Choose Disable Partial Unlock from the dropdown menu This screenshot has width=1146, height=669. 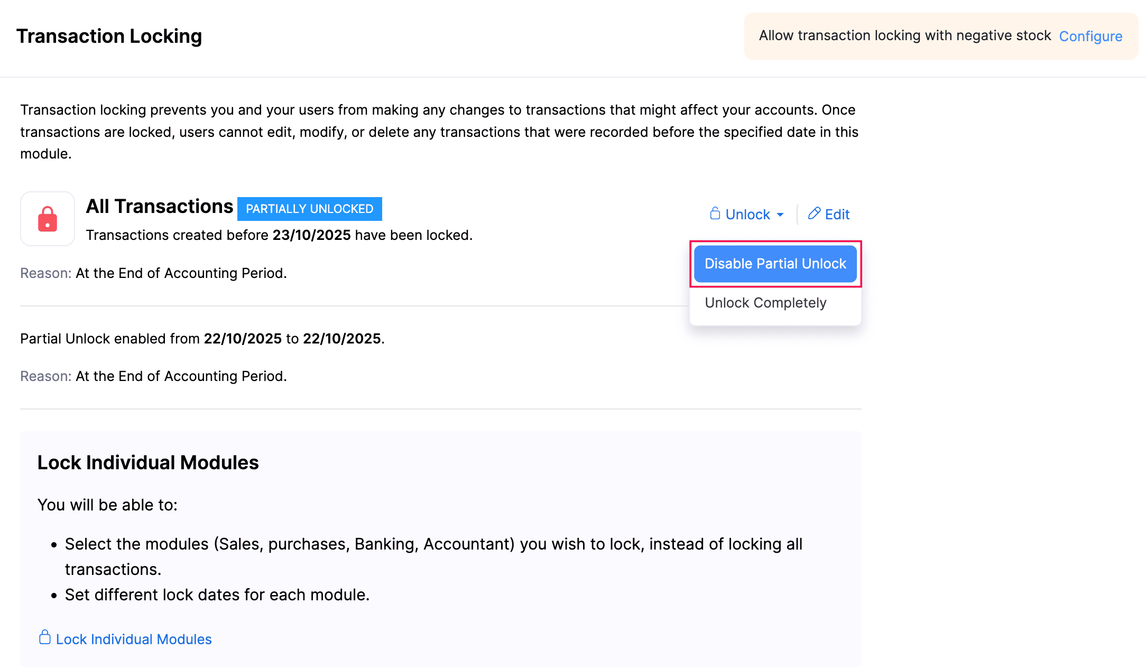[x=775, y=264]
